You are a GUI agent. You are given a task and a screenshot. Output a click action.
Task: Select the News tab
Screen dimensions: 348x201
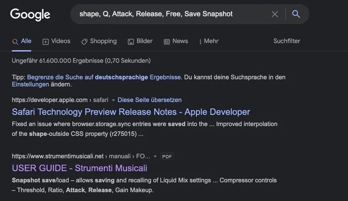tap(176, 41)
